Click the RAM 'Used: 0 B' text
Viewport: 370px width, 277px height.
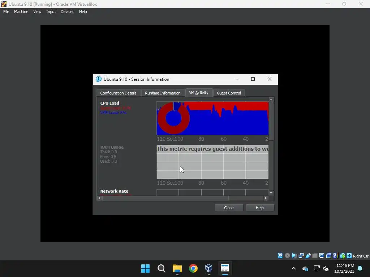[108, 161]
